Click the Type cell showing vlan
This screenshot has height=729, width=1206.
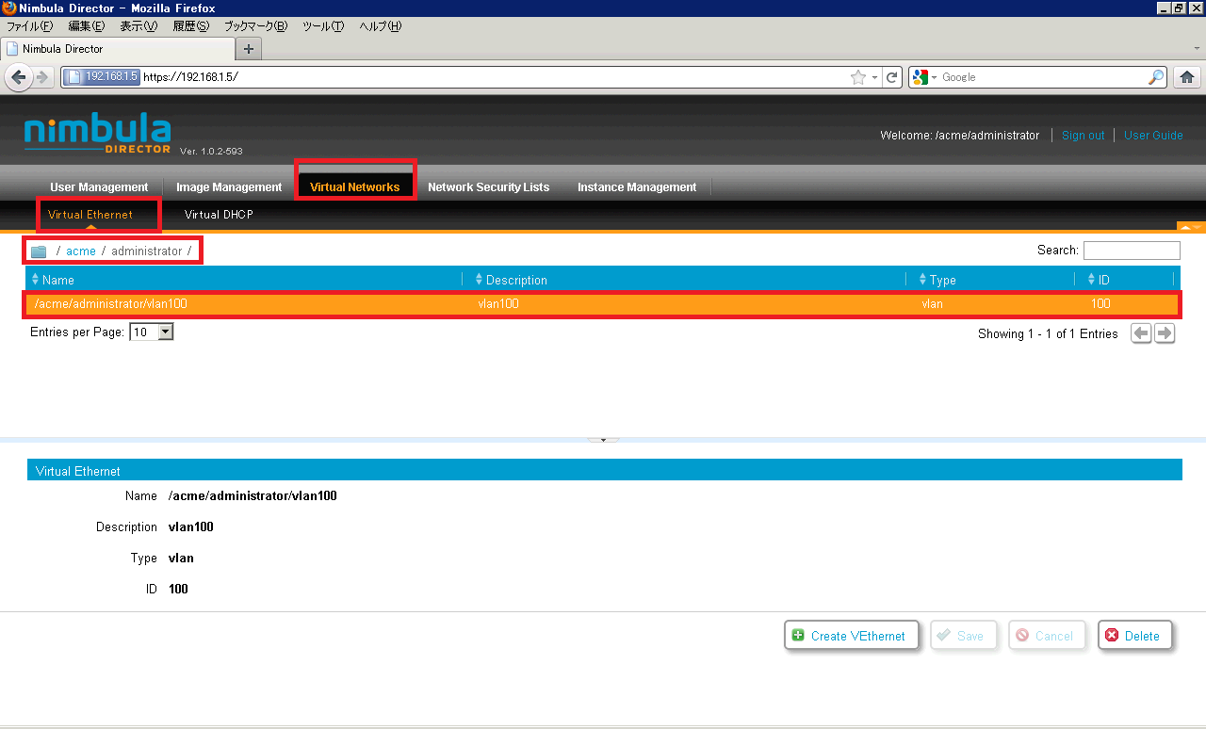point(933,304)
